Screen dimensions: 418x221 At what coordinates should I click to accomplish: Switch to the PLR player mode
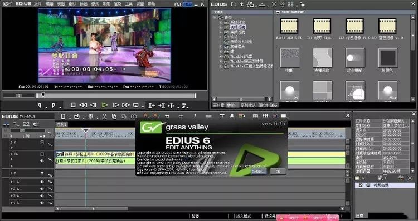[x=178, y=4]
